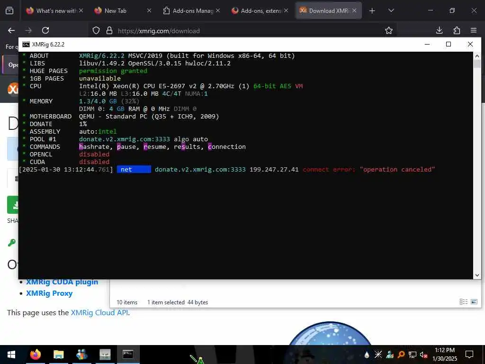
Task: Close the Add-ons Manager tab
Action: coord(218,10)
